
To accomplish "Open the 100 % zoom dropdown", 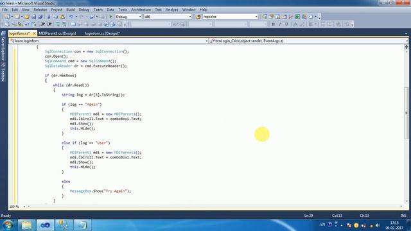I will pyautogui.click(x=24, y=207).
